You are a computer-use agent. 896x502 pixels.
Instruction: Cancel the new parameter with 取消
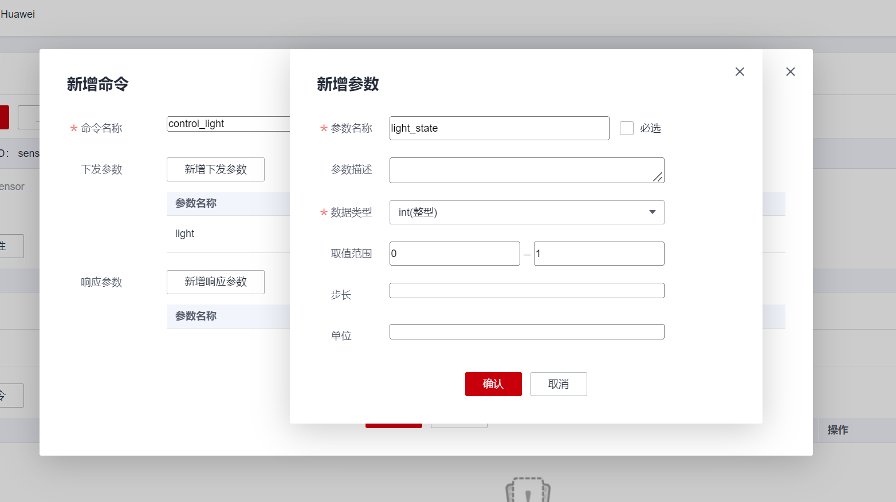coord(559,384)
